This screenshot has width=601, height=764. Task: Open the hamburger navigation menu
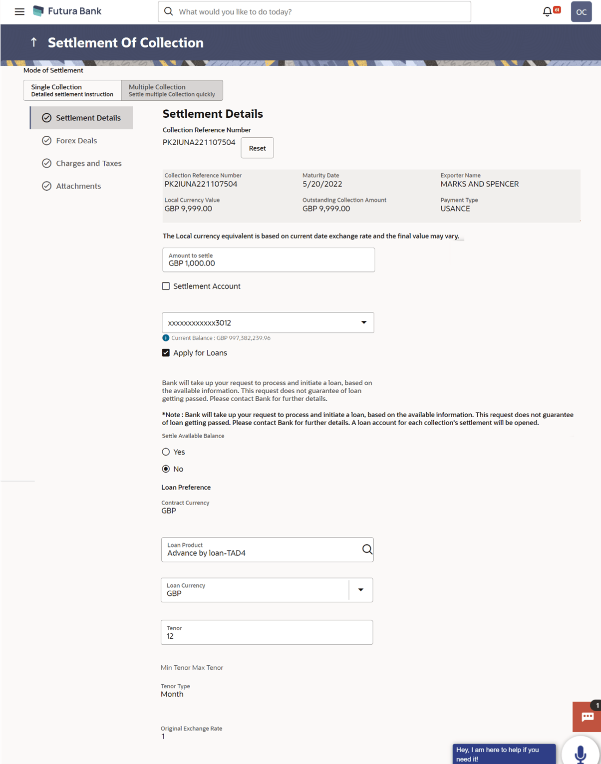[19, 11]
